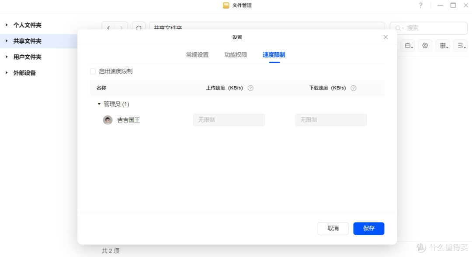
Task: Click the 取消 button
Action: coord(333,229)
